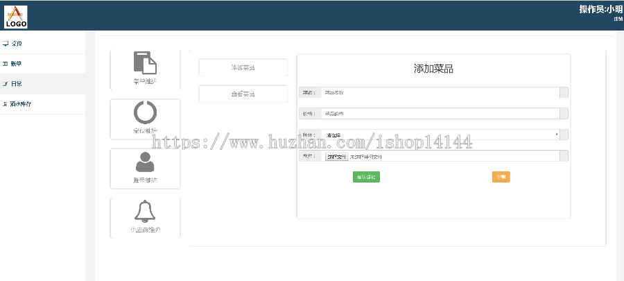Open the 账单 sidebar item

pos(42,64)
